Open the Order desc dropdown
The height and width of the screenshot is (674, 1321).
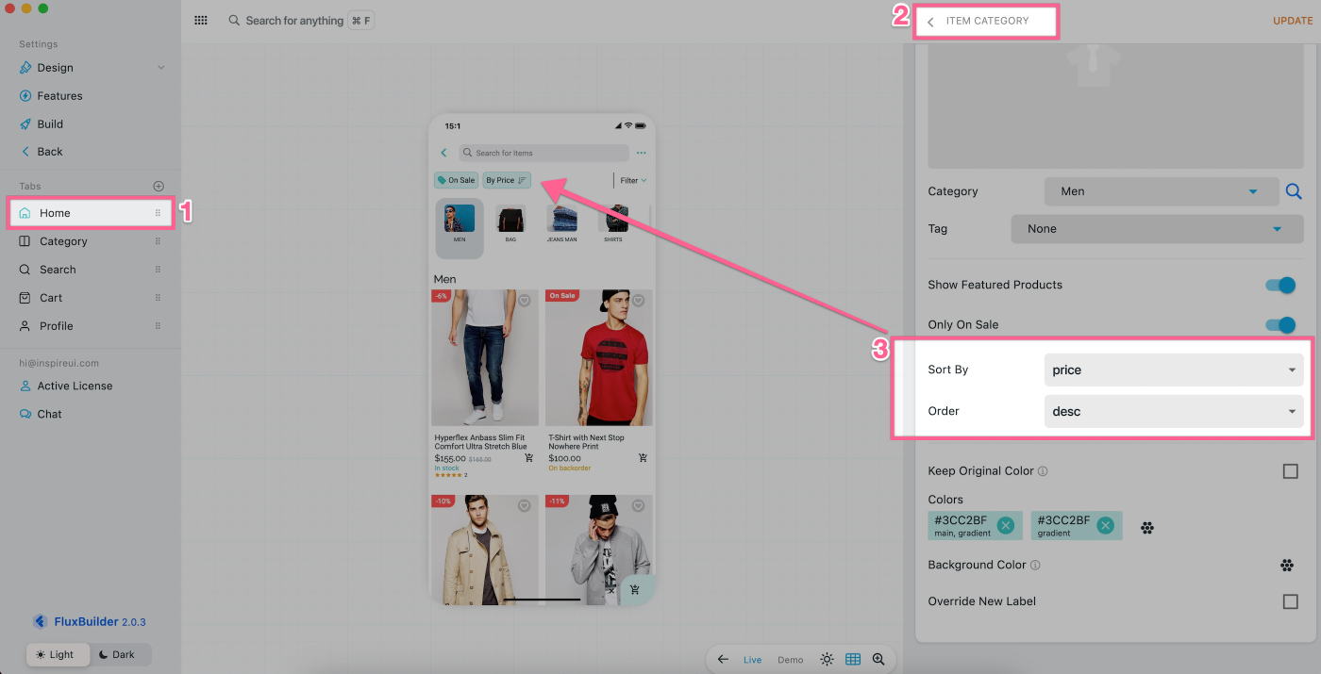1173,412
